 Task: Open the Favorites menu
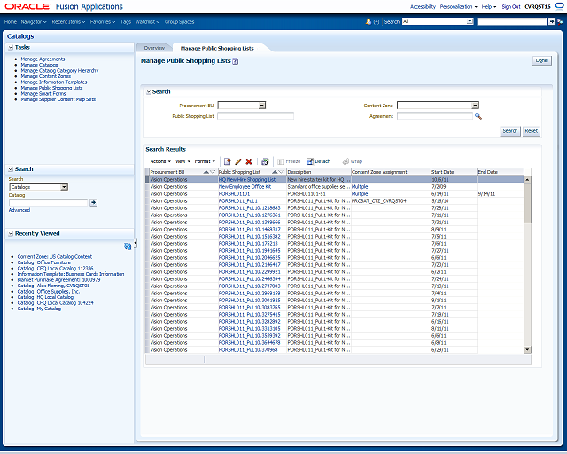(x=103, y=22)
